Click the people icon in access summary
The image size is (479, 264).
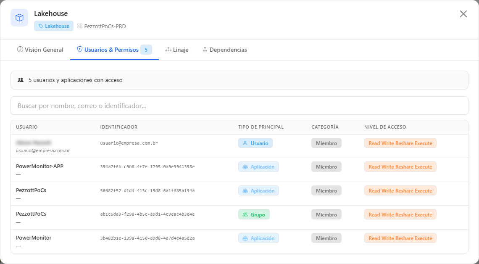(x=21, y=80)
